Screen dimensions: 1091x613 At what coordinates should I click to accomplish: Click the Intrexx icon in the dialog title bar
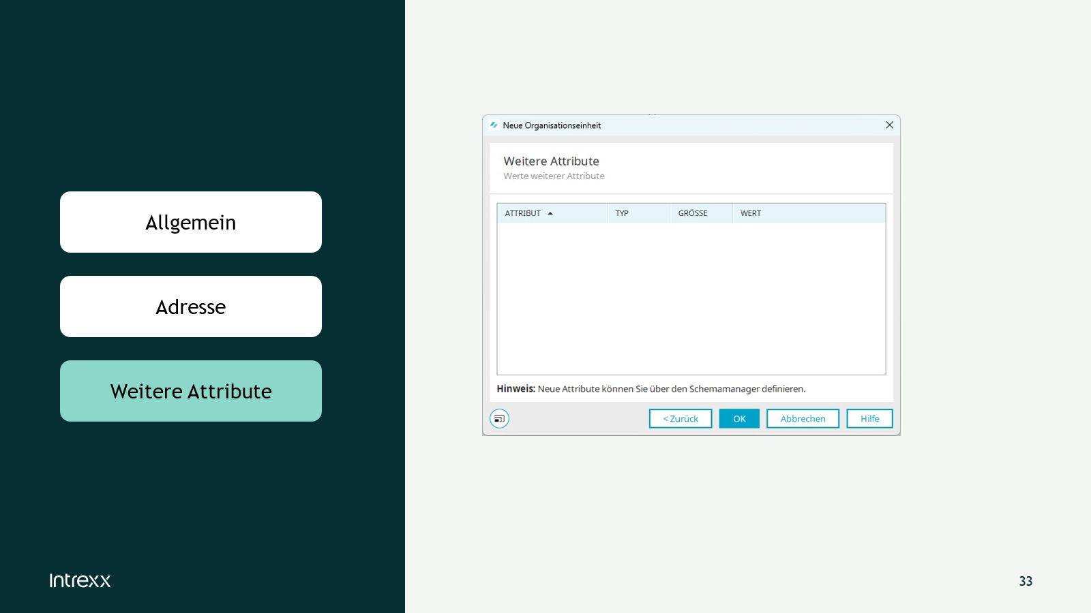click(x=494, y=125)
